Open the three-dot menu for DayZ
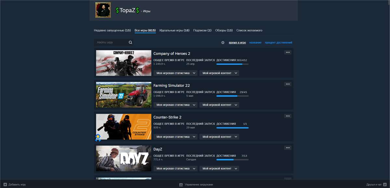The height and width of the screenshot is (188, 390). tap(288, 148)
